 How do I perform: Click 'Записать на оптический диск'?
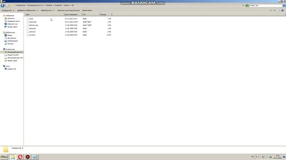68,10
